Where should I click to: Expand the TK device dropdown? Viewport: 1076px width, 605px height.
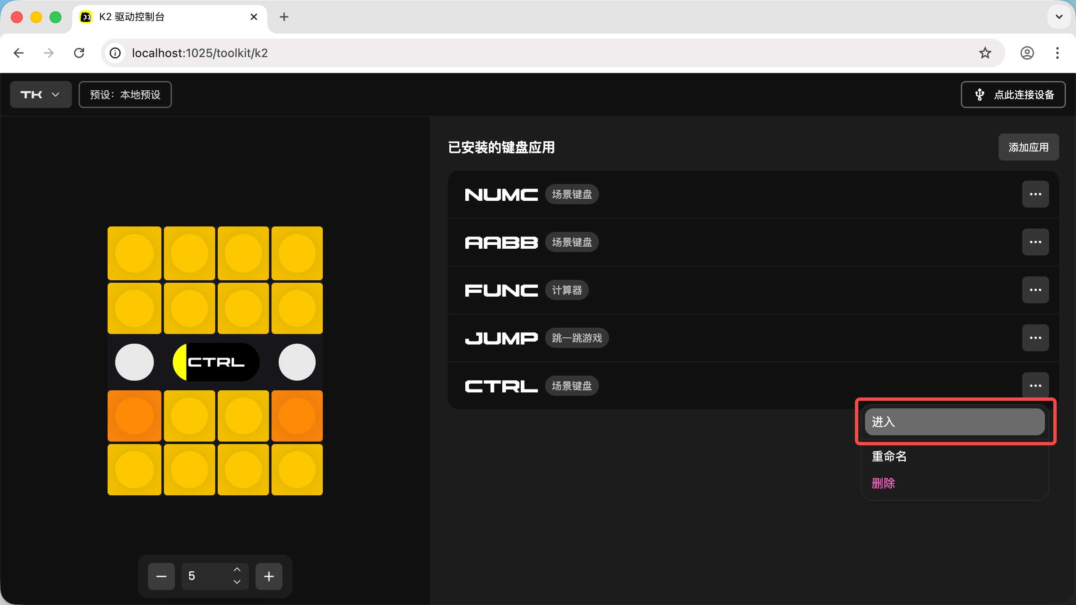point(41,95)
